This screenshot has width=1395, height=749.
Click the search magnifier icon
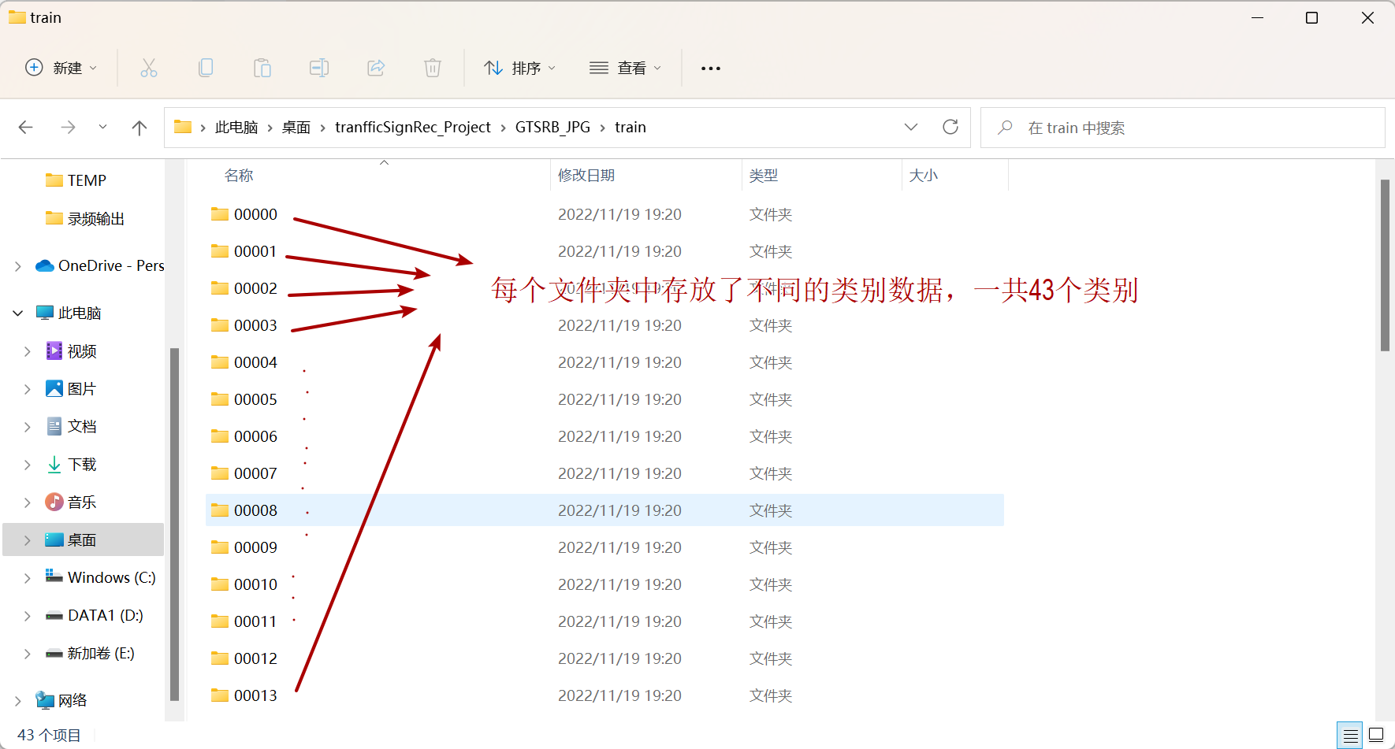[x=1005, y=128]
